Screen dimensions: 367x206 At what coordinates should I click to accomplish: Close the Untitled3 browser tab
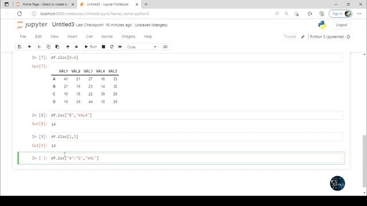coord(137,5)
